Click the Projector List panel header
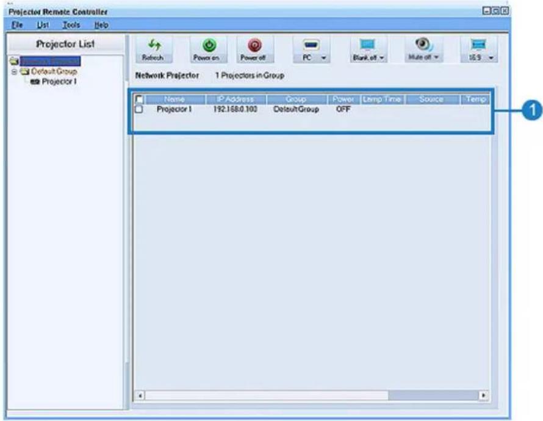 coord(65,45)
